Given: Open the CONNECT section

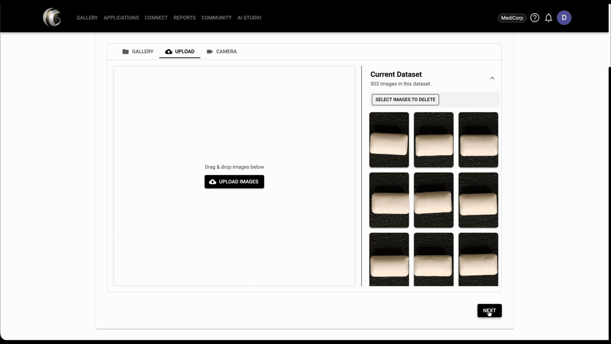Looking at the screenshot, I should tap(156, 18).
